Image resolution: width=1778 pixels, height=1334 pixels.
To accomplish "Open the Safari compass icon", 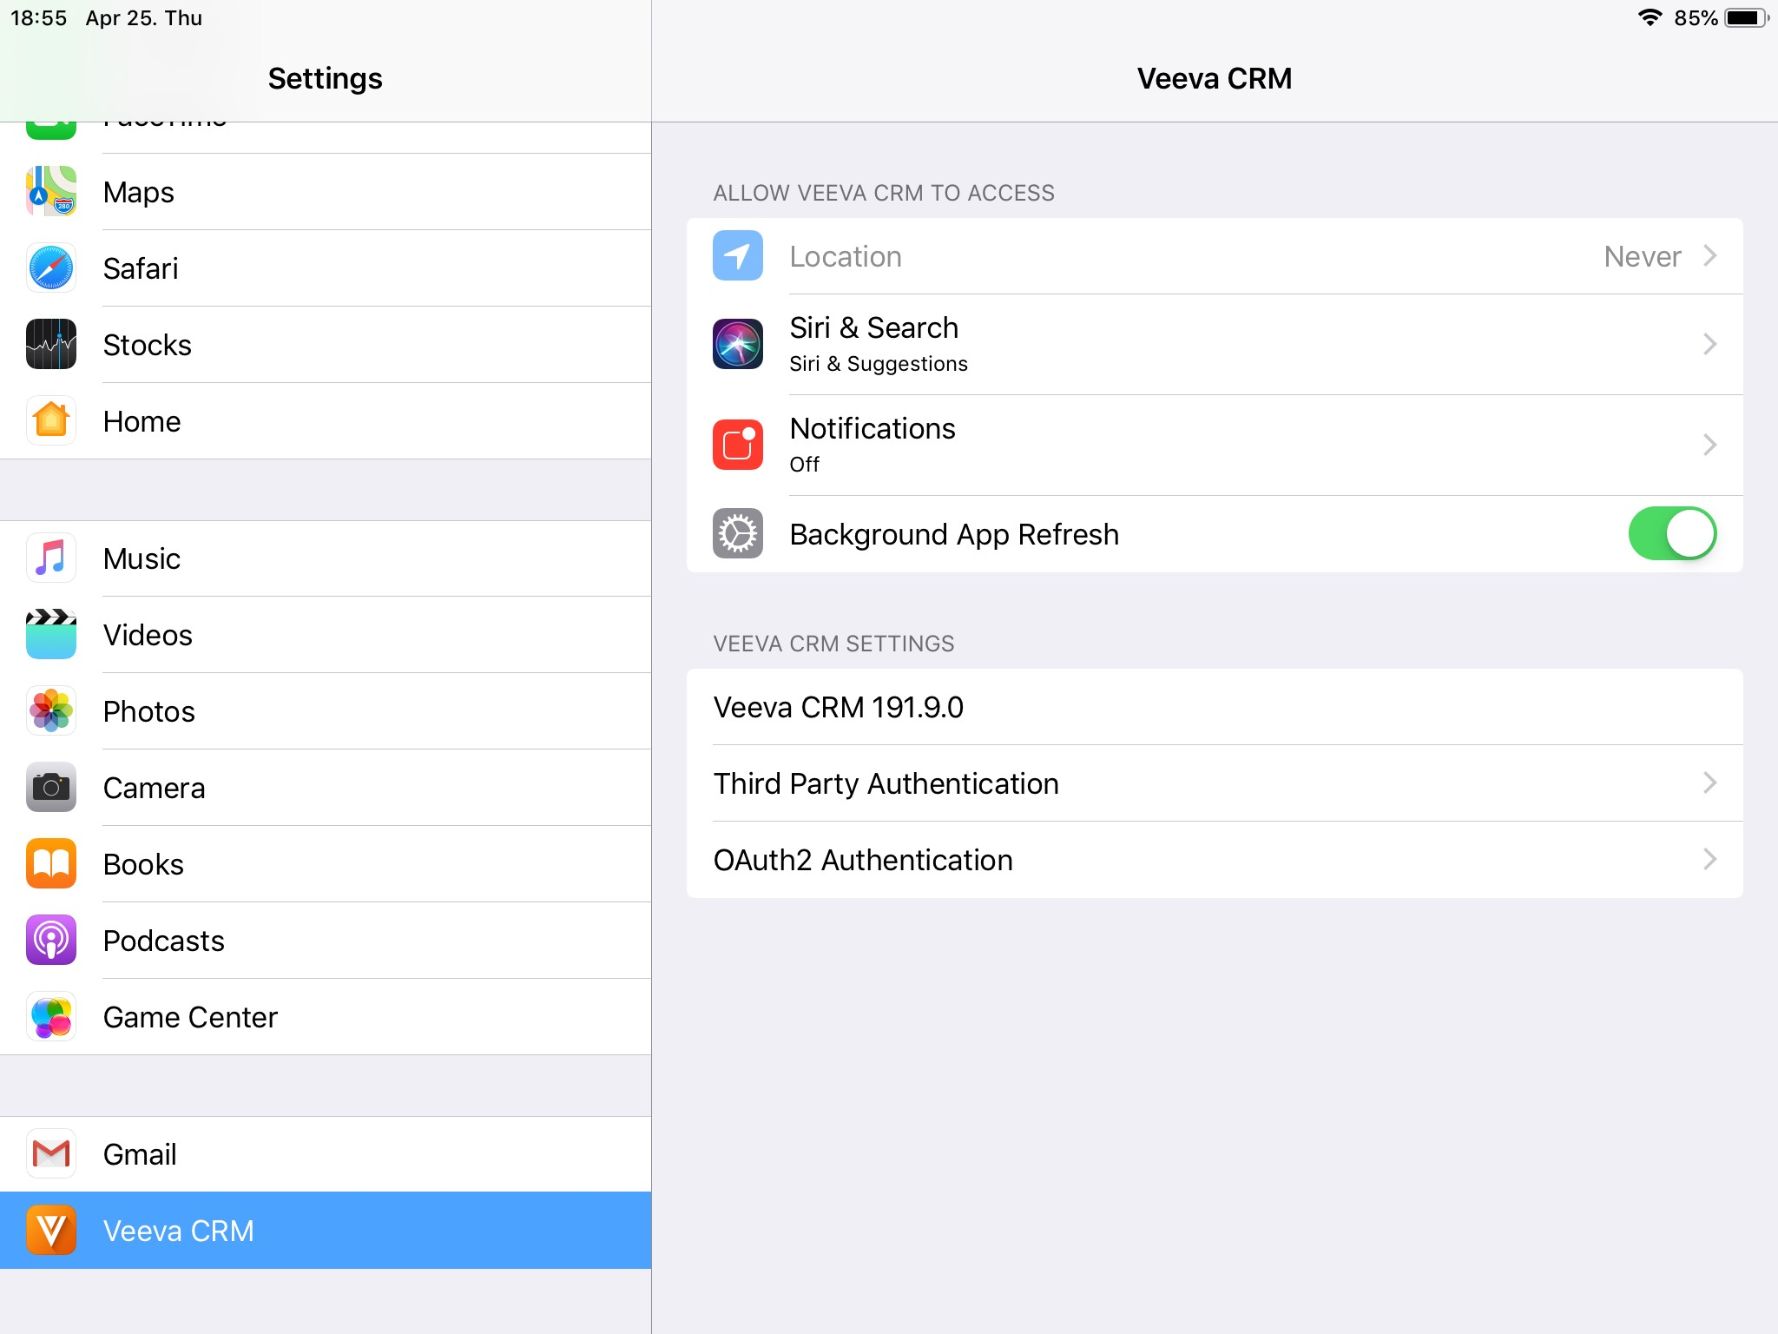I will [x=51, y=267].
